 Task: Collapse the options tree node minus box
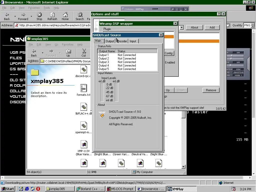pos(96,29)
